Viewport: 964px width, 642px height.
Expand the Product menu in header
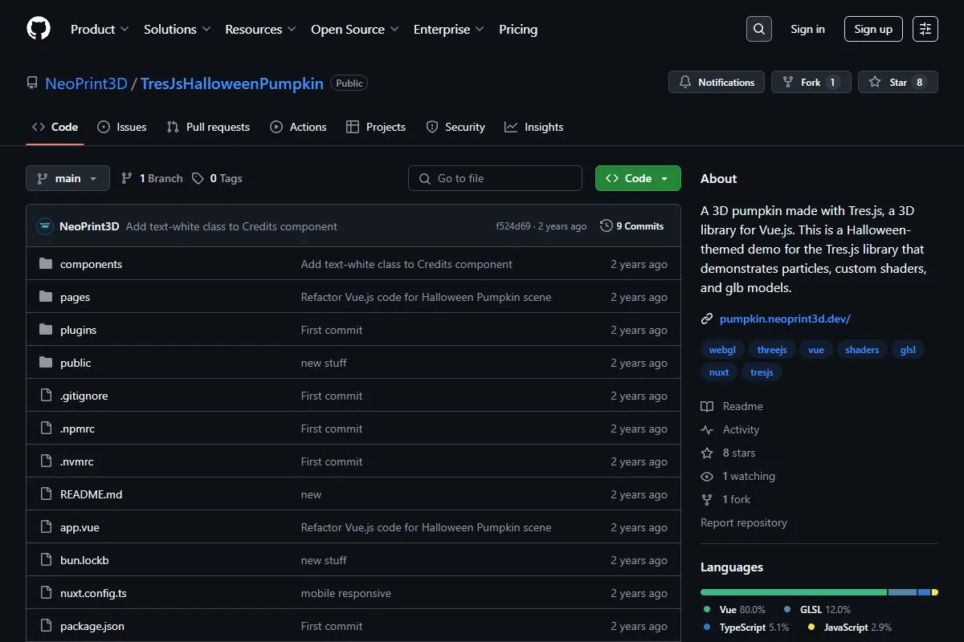tap(100, 29)
